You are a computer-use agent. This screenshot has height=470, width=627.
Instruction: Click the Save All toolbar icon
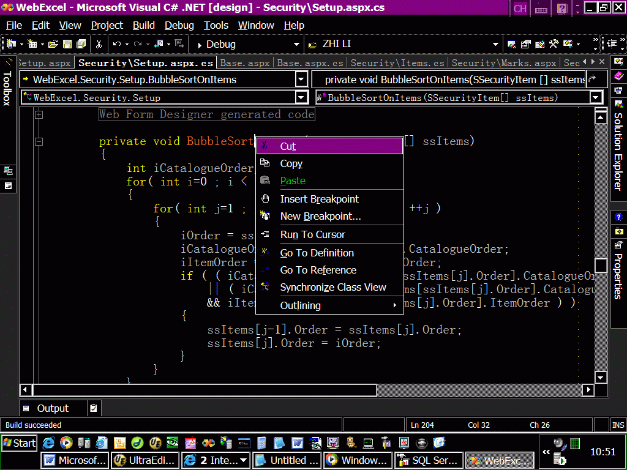pyautogui.click(x=81, y=44)
